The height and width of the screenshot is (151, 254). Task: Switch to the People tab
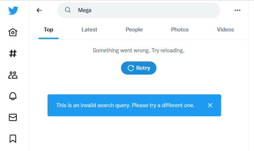[134, 30]
